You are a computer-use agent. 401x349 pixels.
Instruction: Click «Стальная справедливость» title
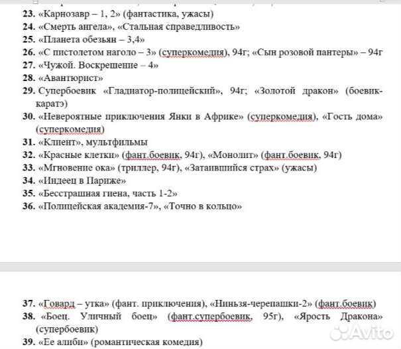[178, 27]
